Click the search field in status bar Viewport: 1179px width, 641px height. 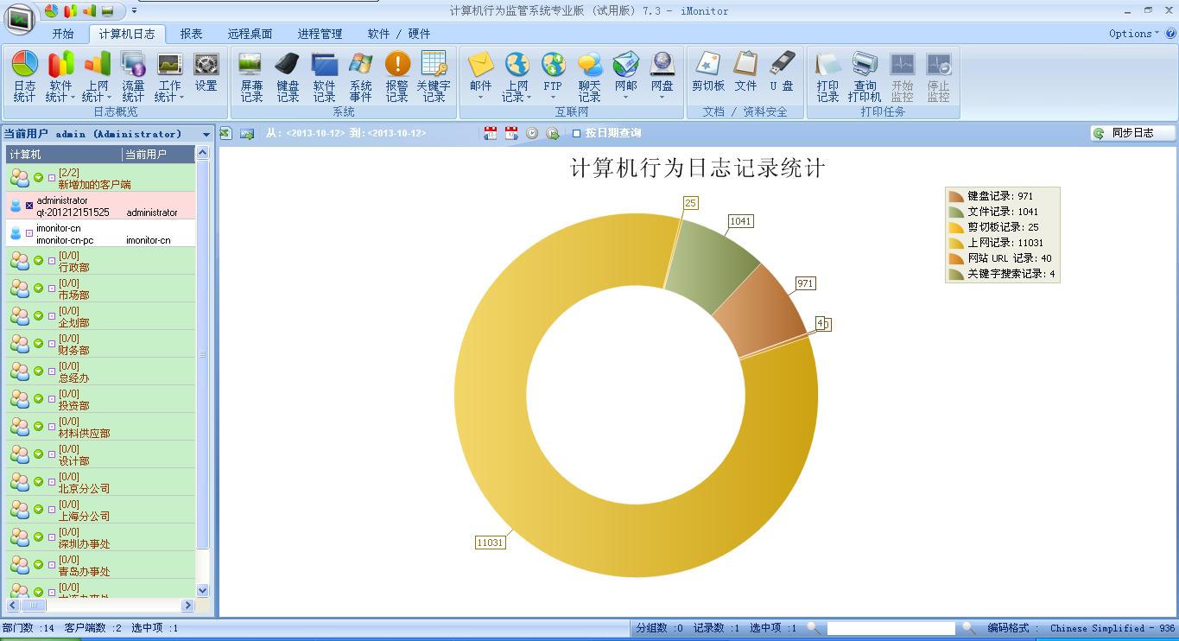pos(890,628)
